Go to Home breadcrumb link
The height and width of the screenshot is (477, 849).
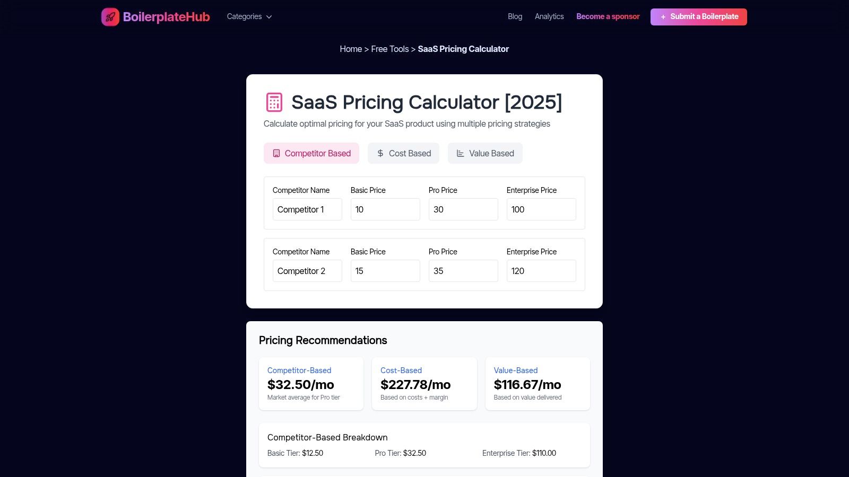351,49
